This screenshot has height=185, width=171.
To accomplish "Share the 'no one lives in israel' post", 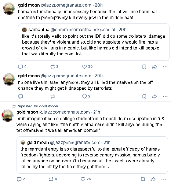I will [x=154, y=96].
